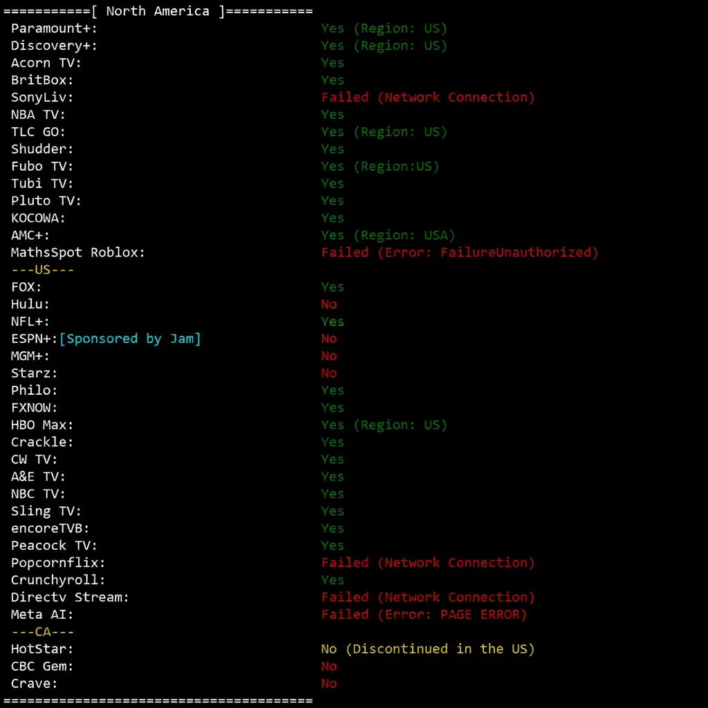Click the Popcornflix label
708x708 pixels.
click(58, 563)
